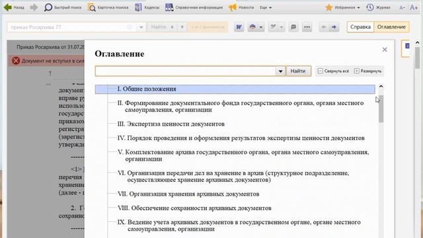Open document search history dropdown arrow
Image resolution: width=423 pixels, height=238 pixels.
pos(141,27)
